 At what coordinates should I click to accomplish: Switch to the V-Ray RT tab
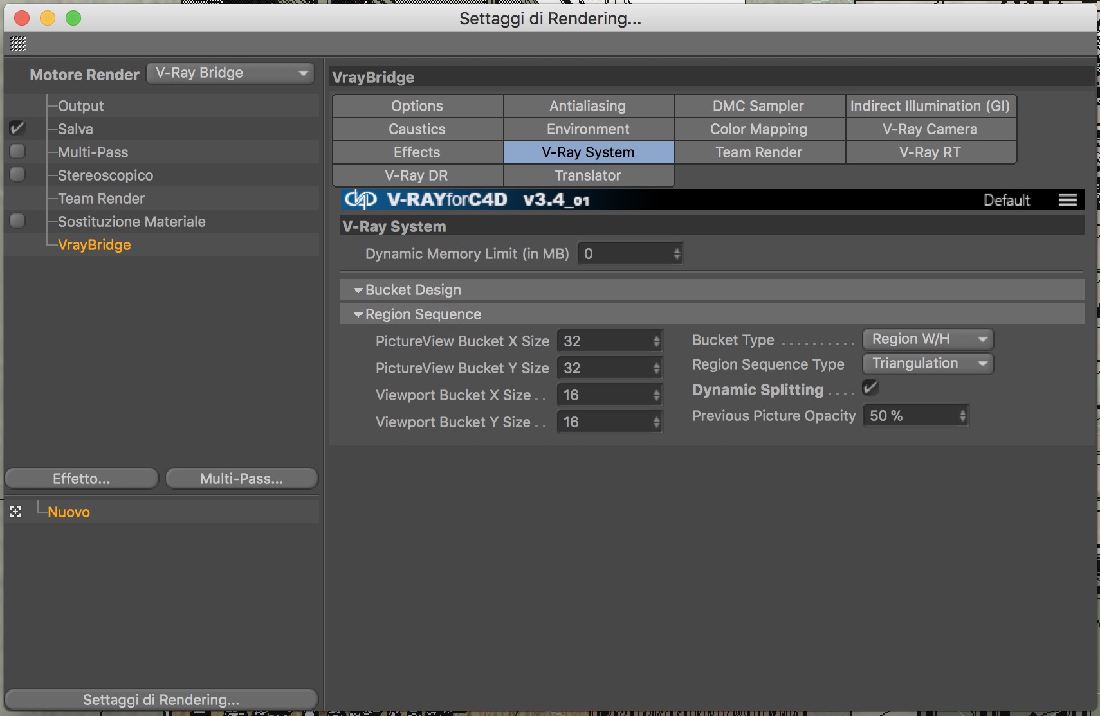click(931, 152)
